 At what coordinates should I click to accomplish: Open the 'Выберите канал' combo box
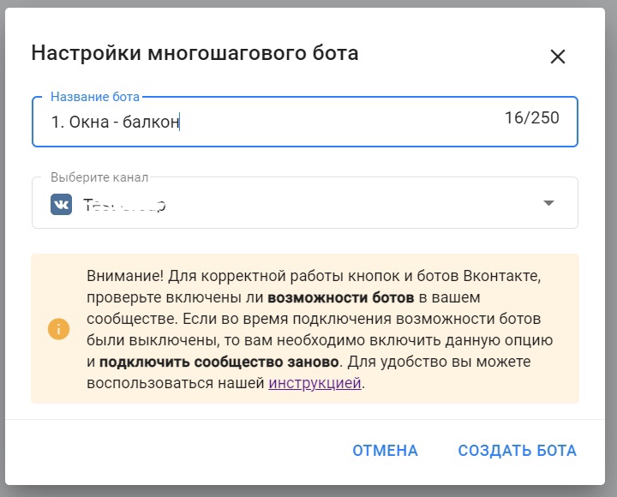(304, 204)
